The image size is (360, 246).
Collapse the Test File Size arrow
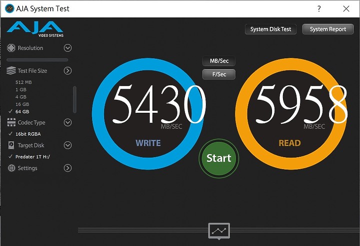coord(67,71)
